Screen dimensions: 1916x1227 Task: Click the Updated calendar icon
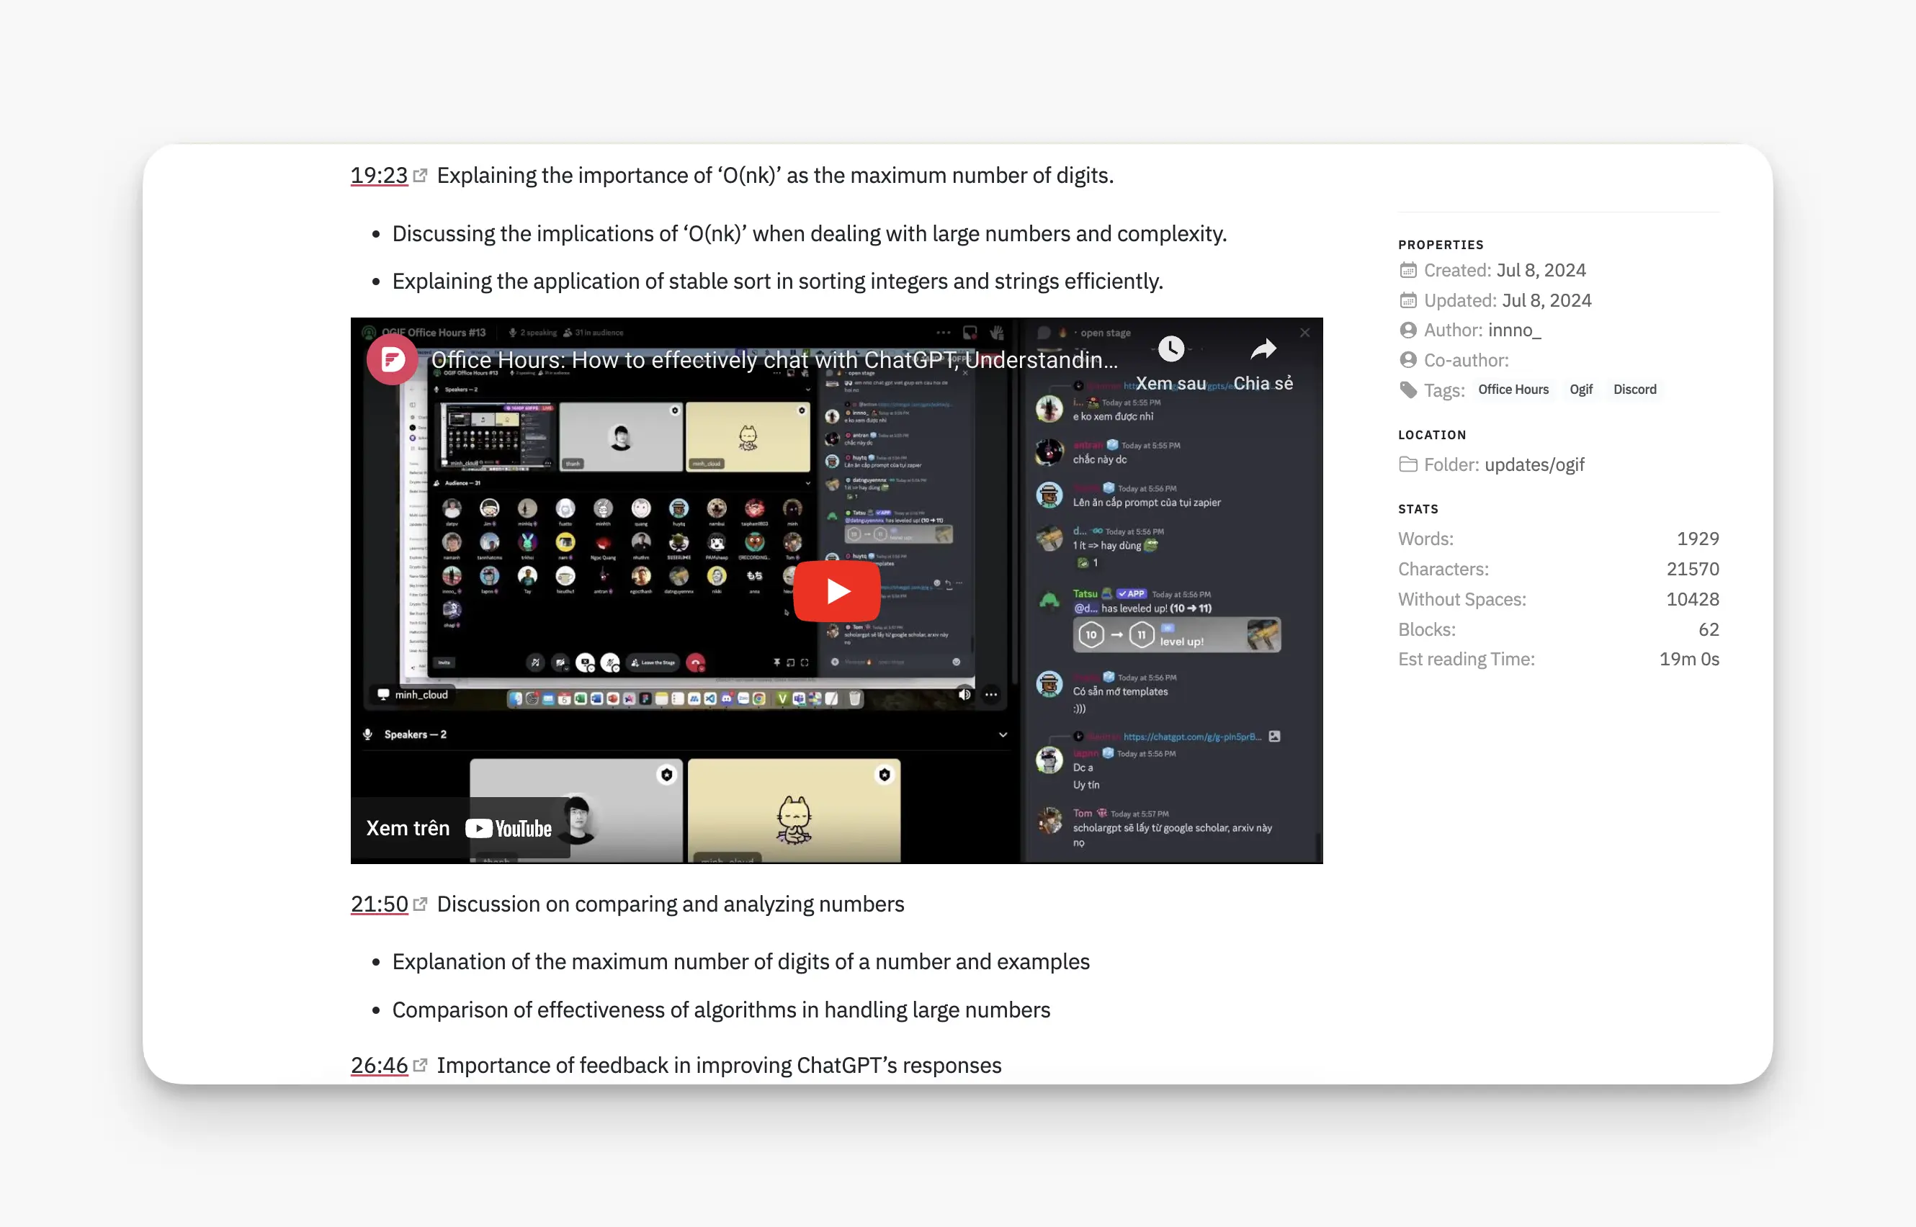[x=1408, y=300]
